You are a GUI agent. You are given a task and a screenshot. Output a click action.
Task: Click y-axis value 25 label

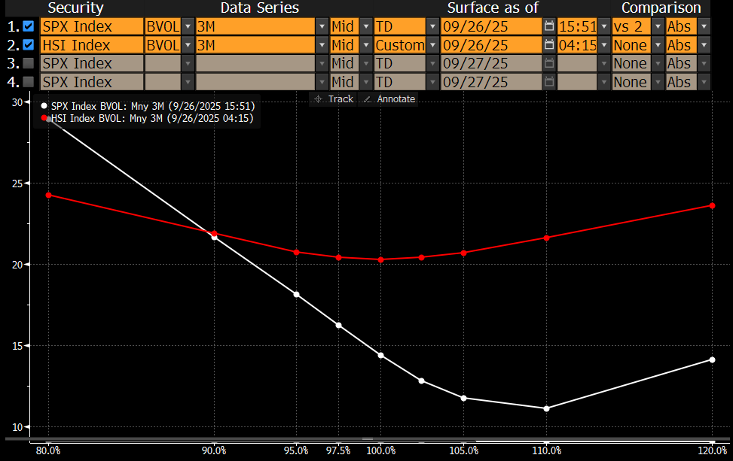(17, 183)
